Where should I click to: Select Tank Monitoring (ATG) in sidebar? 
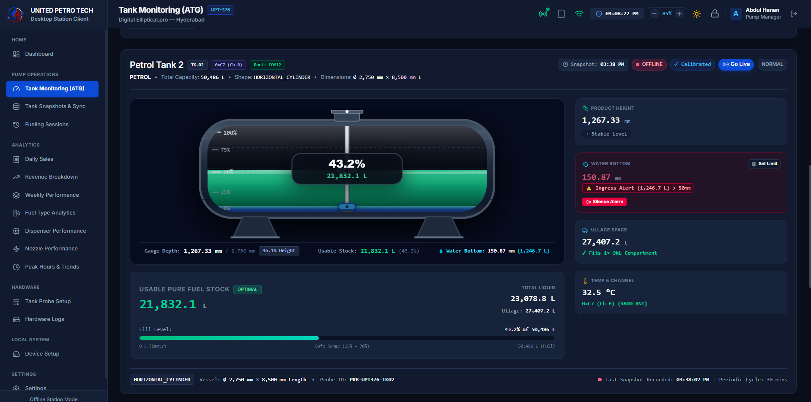tap(52, 89)
